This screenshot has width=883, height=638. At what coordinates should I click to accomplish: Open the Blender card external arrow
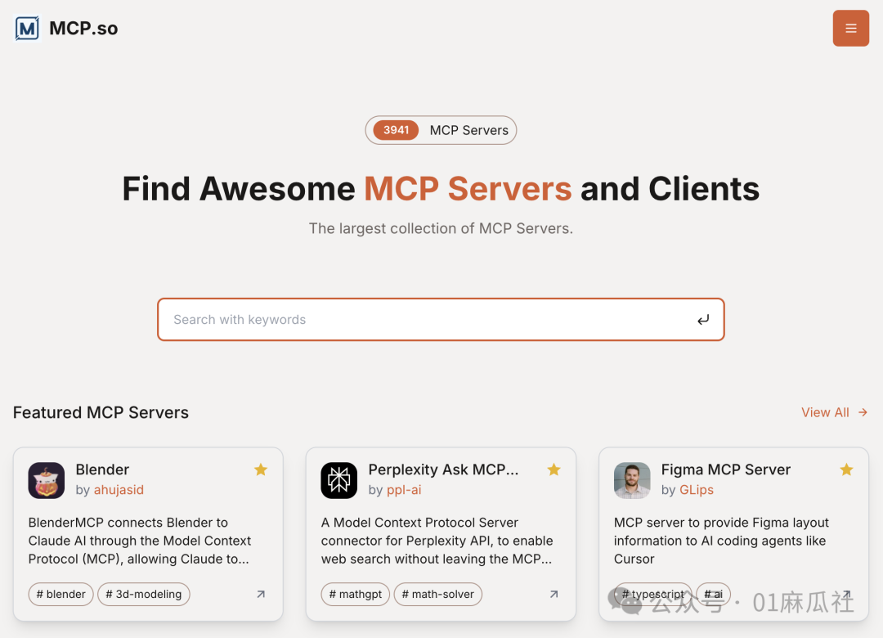coord(261,594)
